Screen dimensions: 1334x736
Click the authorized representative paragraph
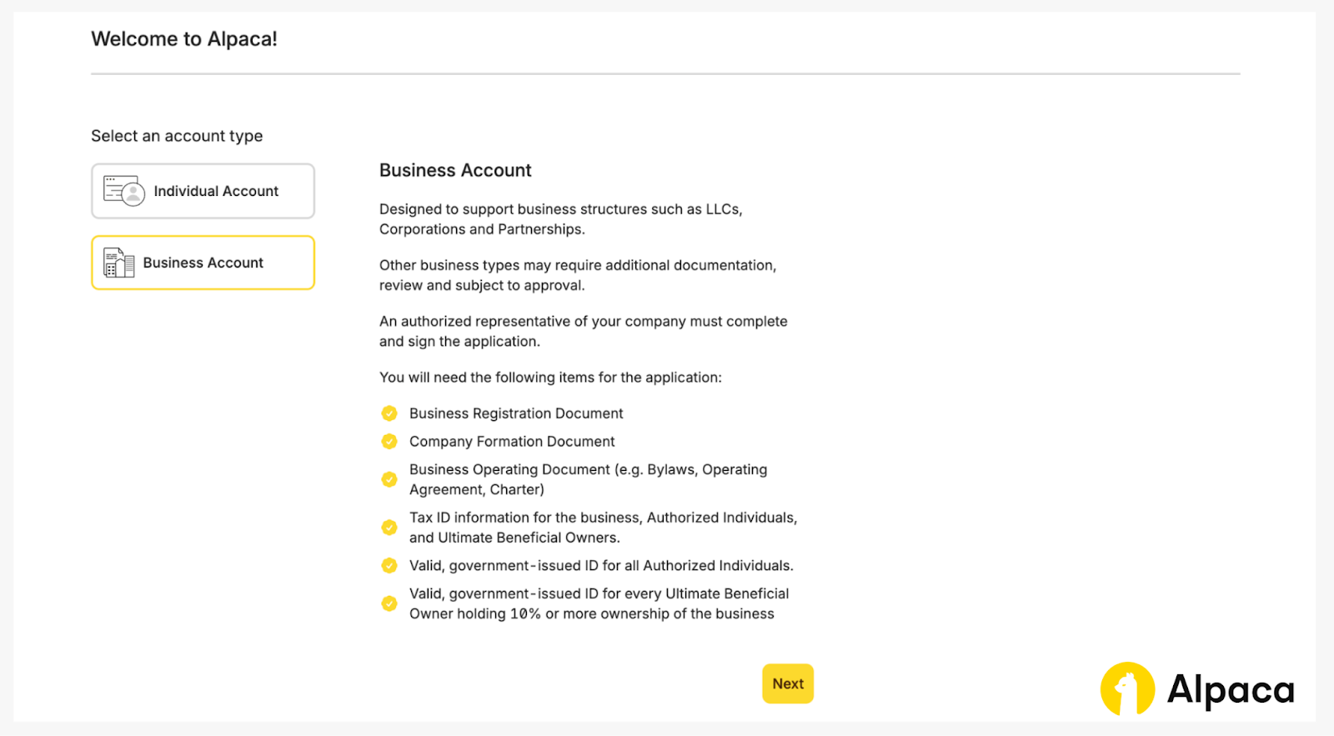point(583,331)
